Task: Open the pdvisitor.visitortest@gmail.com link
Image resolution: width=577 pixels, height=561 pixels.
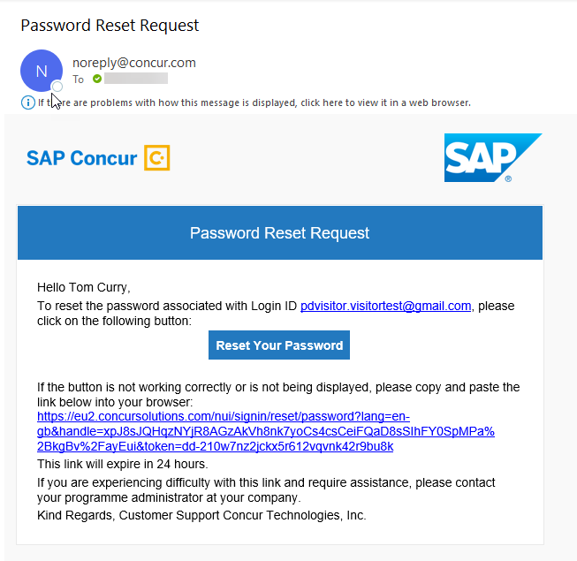Action: pyautogui.click(x=385, y=306)
